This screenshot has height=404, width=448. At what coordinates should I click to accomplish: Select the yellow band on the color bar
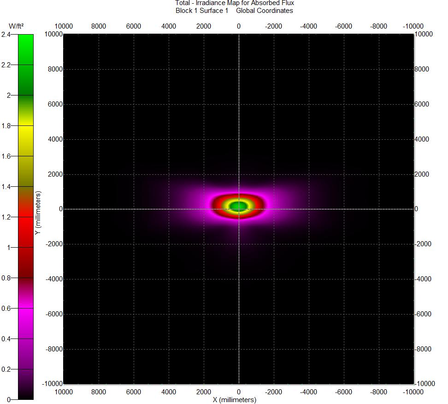coord(26,131)
